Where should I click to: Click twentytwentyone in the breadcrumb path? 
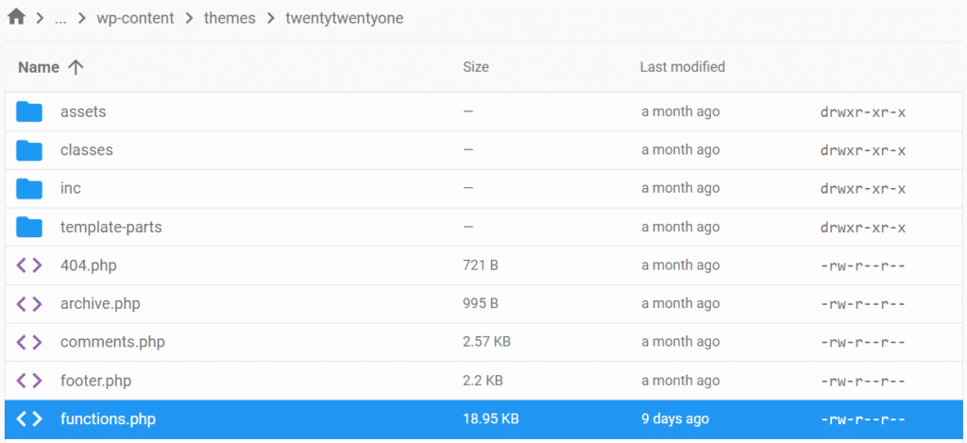pos(344,19)
